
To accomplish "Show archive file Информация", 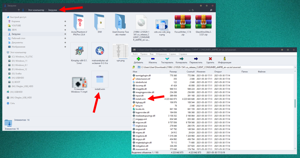I will click(224, 60).
